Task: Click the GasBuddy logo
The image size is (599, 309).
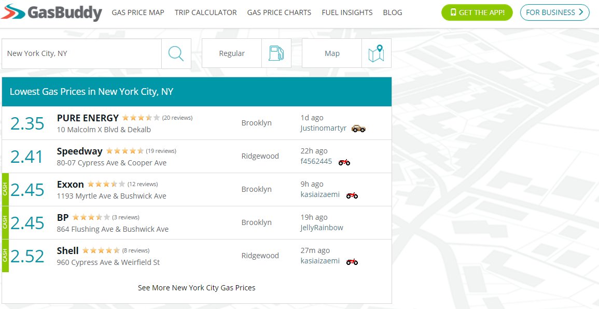Action: (x=52, y=12)
